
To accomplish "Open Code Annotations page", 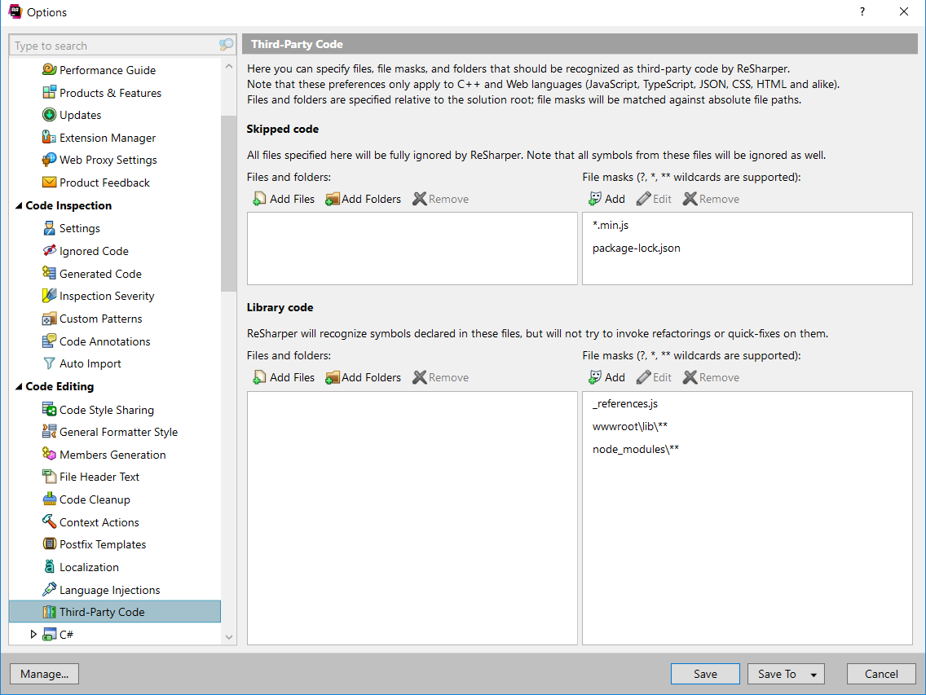I will 95,341.
